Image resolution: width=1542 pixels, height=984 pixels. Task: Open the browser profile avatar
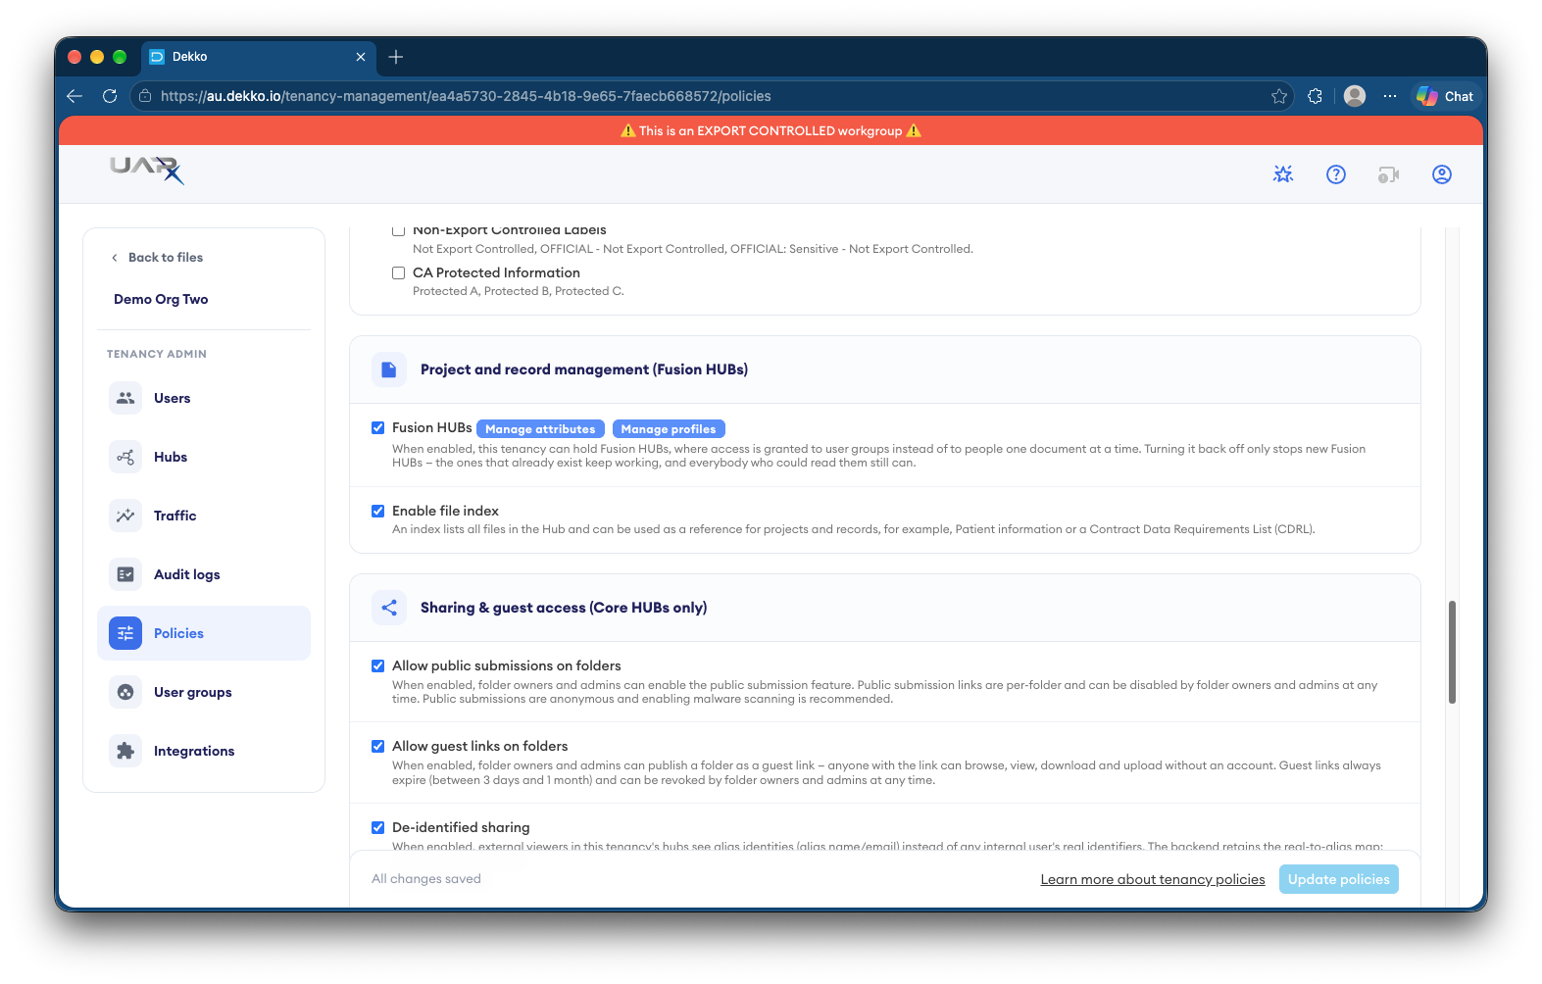pyautogui.click(x=1355, y=96)
